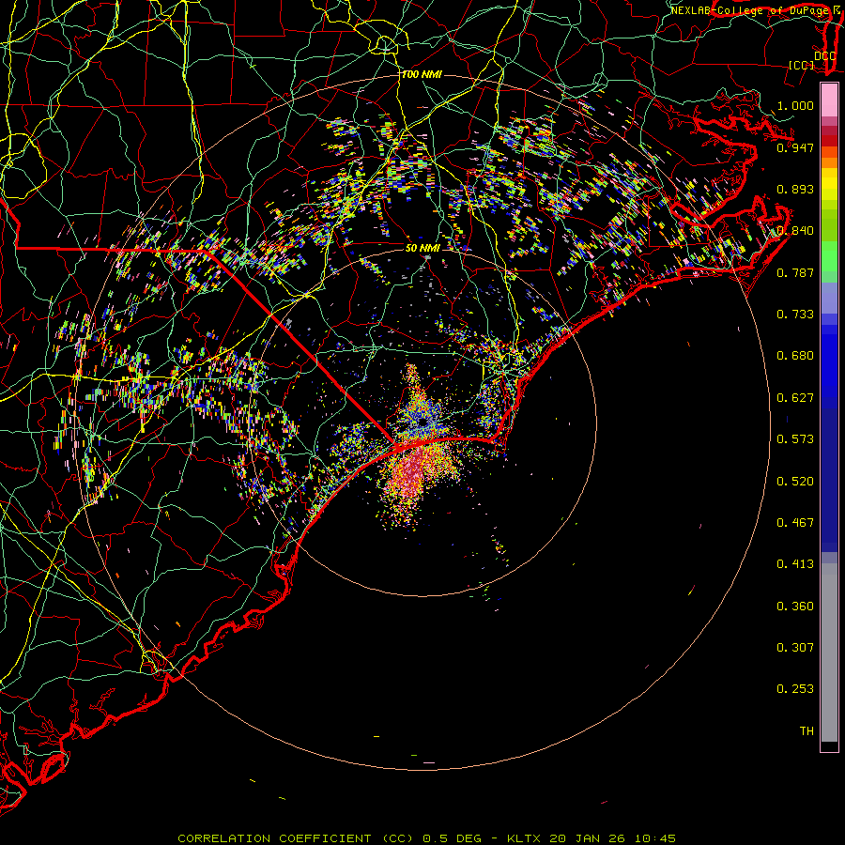Click the DCC product label
Viewport: 845px width, 845px height.
pyautogui.click(x=824, y=56)
